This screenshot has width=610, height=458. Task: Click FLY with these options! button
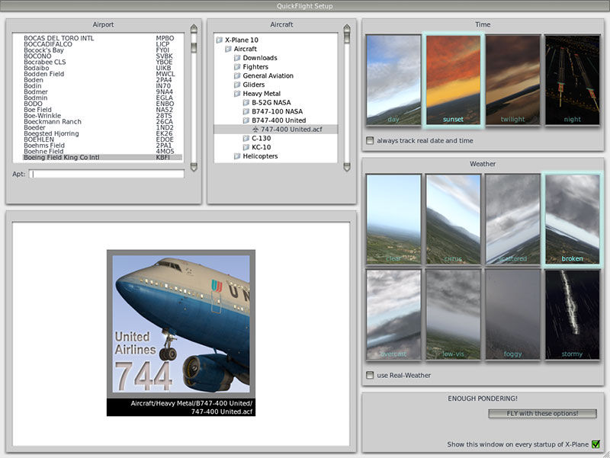[x=542, y=414]
